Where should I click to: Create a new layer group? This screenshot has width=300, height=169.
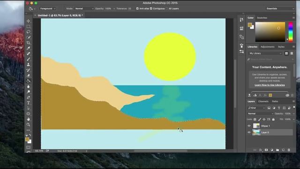pos(277,150)
